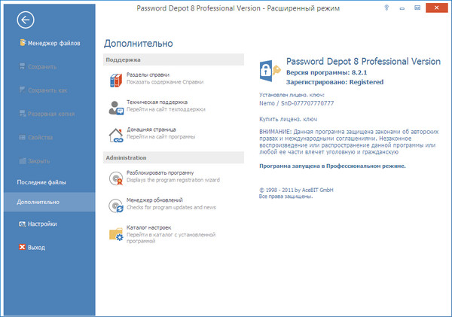Click the Settings folder catalog icon
The image size is (452, 317).
116,234
